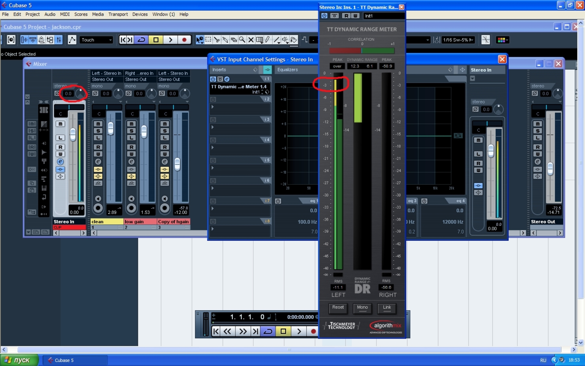Open the Project menu
Screen dimensions: 585x366
(33, 14)
